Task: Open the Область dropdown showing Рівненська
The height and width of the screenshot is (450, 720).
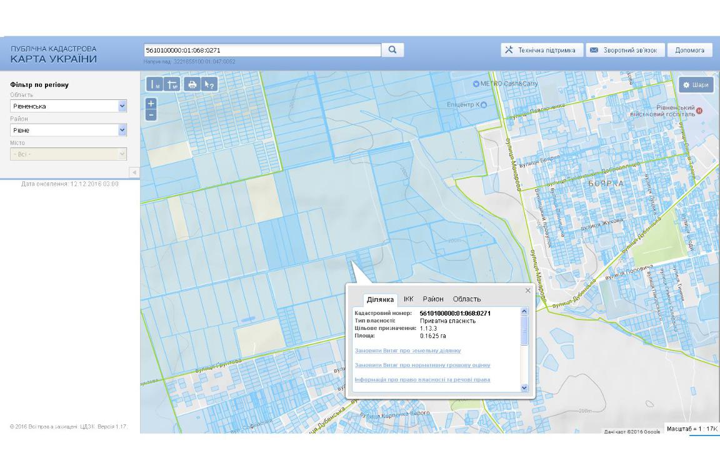Action: point(68,106)
